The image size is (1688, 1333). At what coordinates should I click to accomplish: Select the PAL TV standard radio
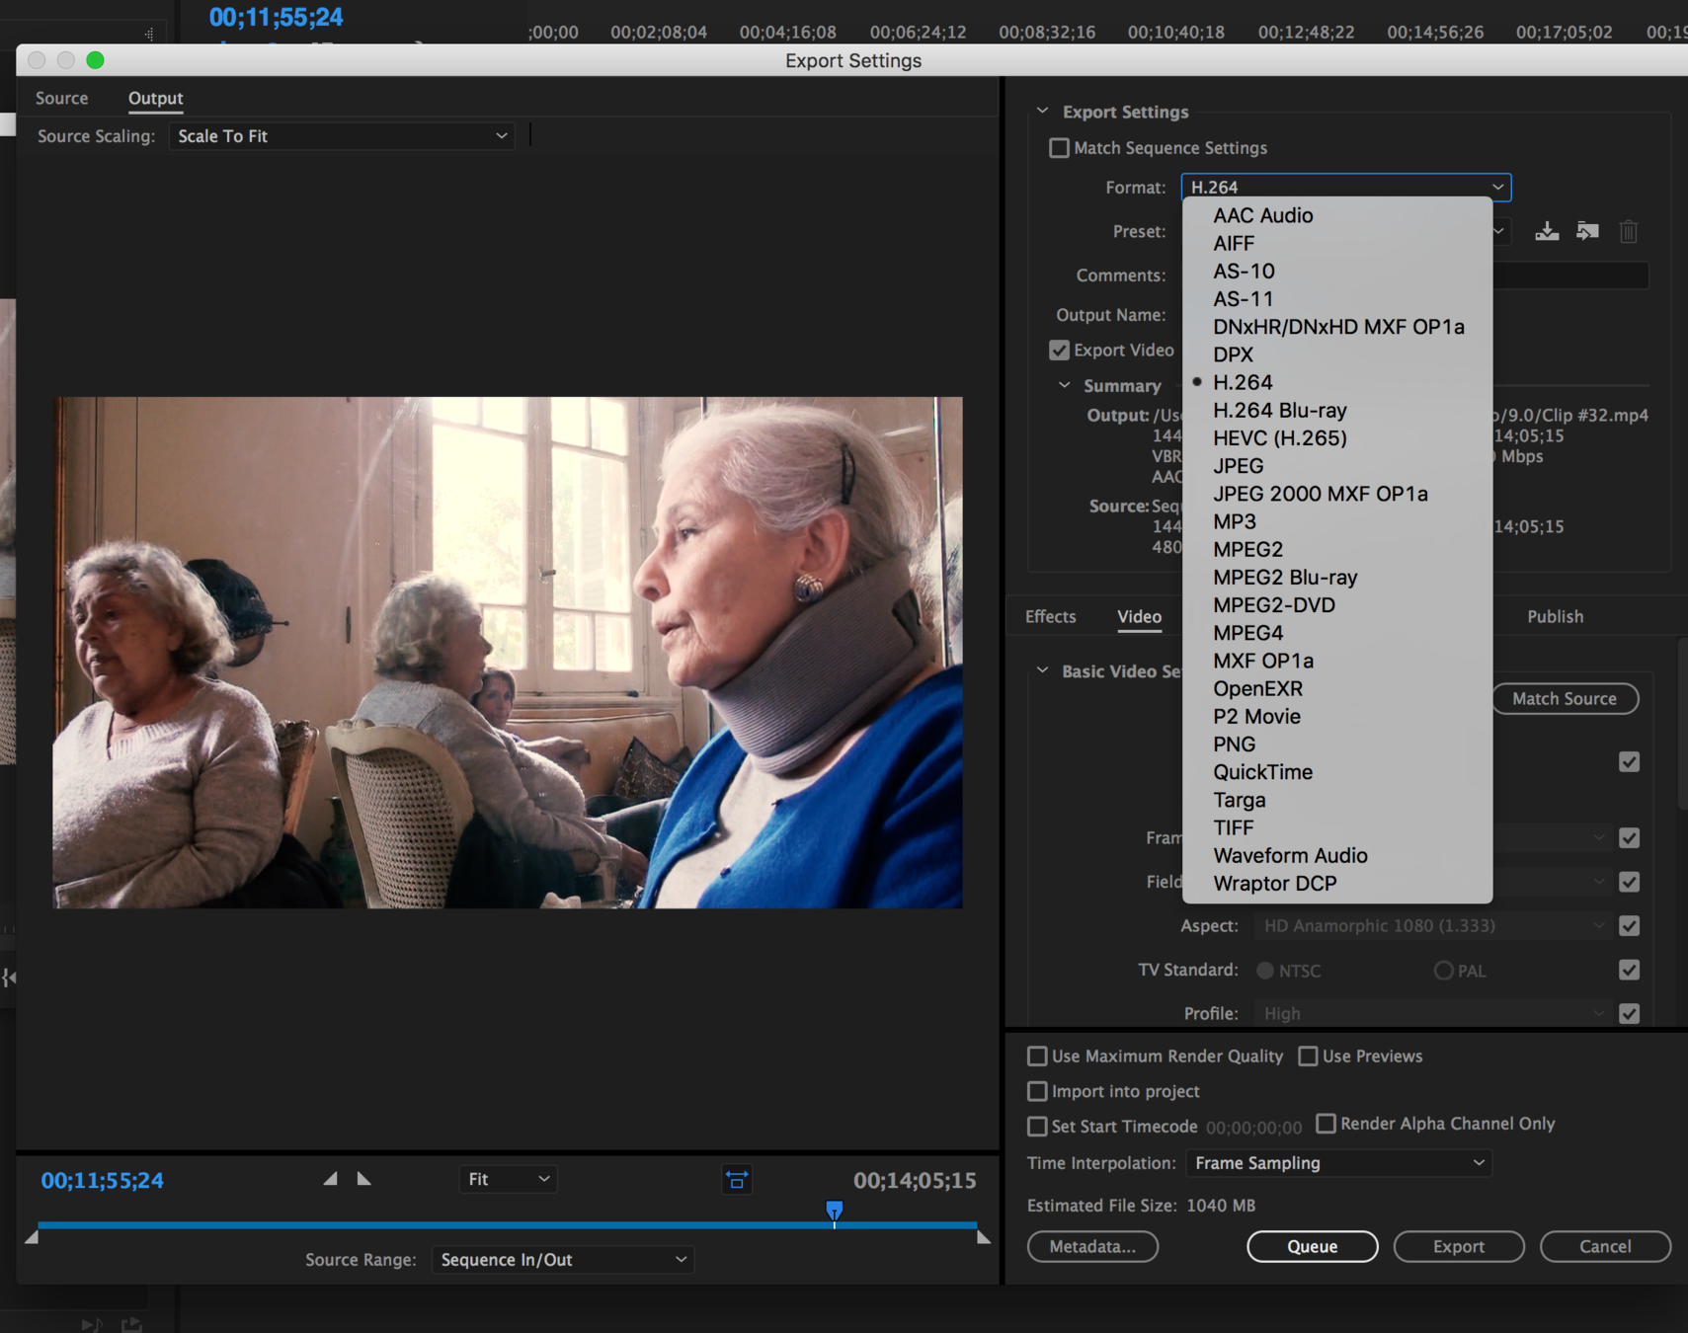[1443, 971]
